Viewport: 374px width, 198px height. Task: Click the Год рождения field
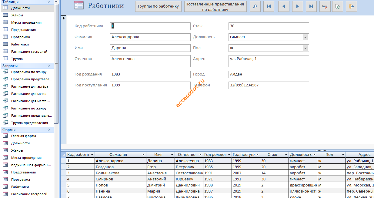(x=150, y=74)
